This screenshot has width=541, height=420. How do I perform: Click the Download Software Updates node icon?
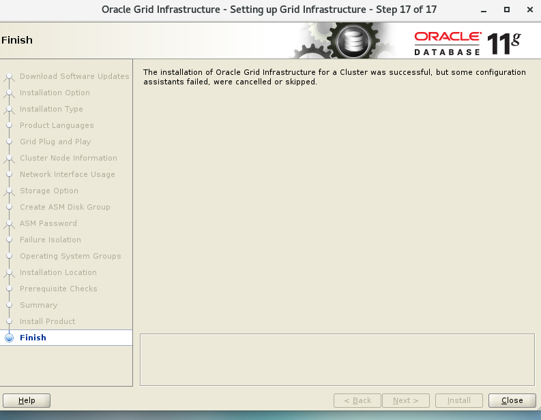(10, 77)
